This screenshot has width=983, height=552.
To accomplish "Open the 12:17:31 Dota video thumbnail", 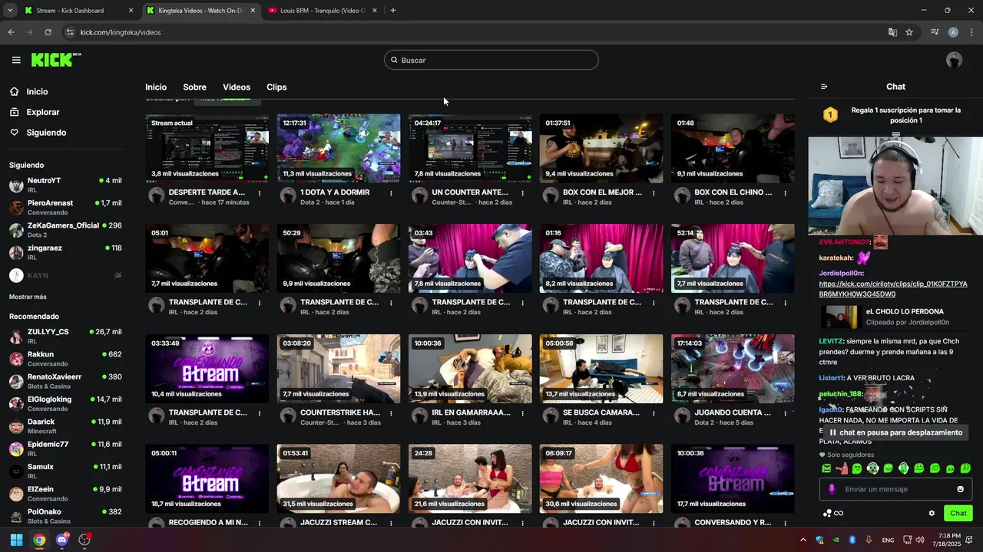I will point(339,149).
